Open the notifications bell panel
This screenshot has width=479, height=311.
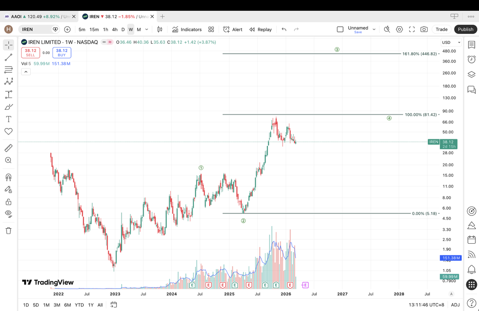(x=471, y=270)
